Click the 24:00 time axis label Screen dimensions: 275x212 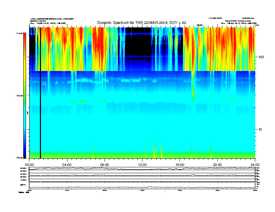coord(255,165)
